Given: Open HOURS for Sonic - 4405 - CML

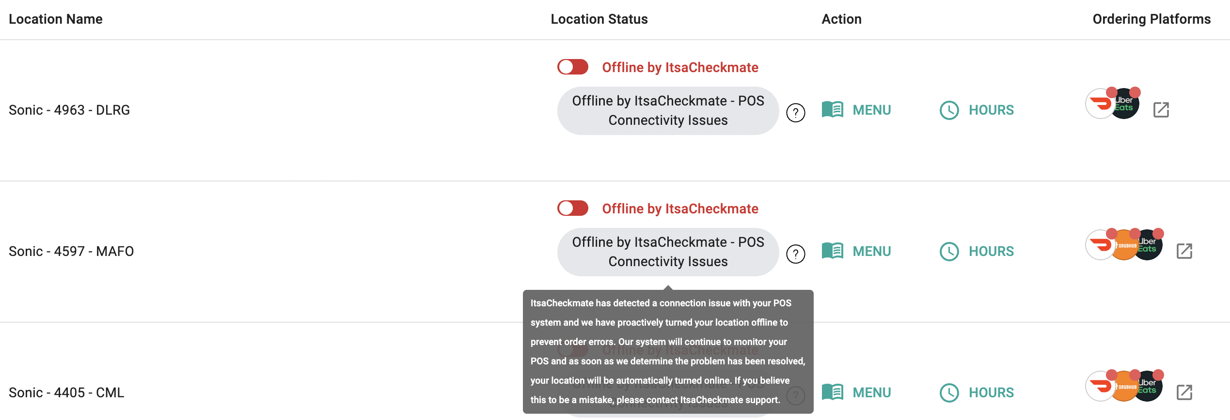Looking at the screenshot, I should pyautogui.click(x=977, y=392).
